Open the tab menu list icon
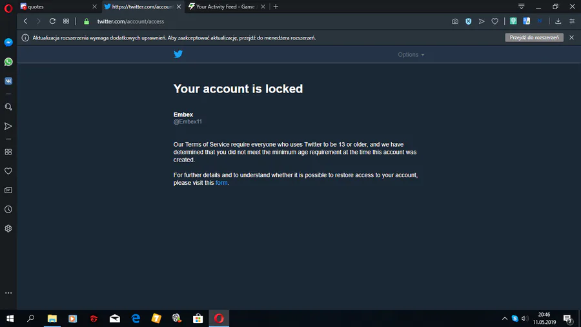 click(522, 6)
